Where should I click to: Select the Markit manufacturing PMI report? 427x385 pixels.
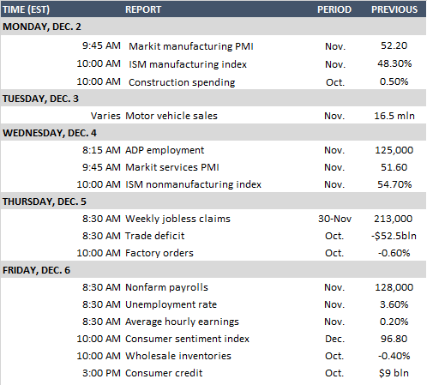click(191, 46)
